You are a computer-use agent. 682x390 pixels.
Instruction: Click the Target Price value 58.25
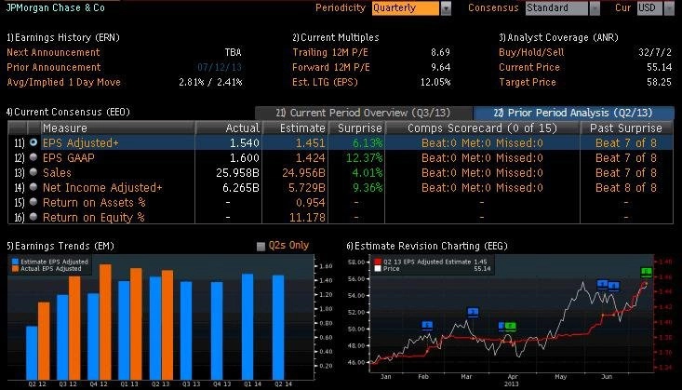pos(660,82)
